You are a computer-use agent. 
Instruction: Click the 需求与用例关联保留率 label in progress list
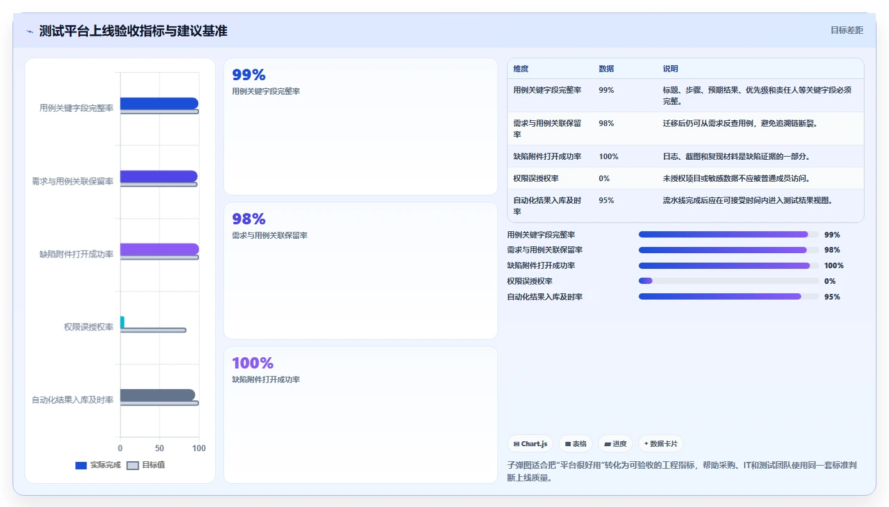coord(545,250)
